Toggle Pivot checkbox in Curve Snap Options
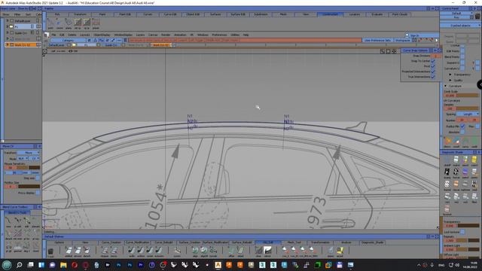 (x=433, y=66)
